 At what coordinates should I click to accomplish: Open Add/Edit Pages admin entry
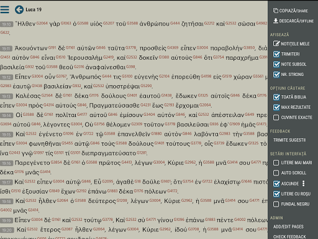[x=288, y=227]
